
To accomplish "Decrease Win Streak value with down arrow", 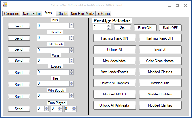I will (72, 97).
